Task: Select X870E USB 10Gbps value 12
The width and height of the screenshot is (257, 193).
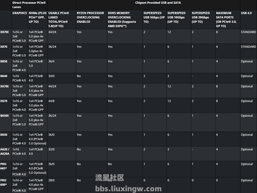Action: 169,32
